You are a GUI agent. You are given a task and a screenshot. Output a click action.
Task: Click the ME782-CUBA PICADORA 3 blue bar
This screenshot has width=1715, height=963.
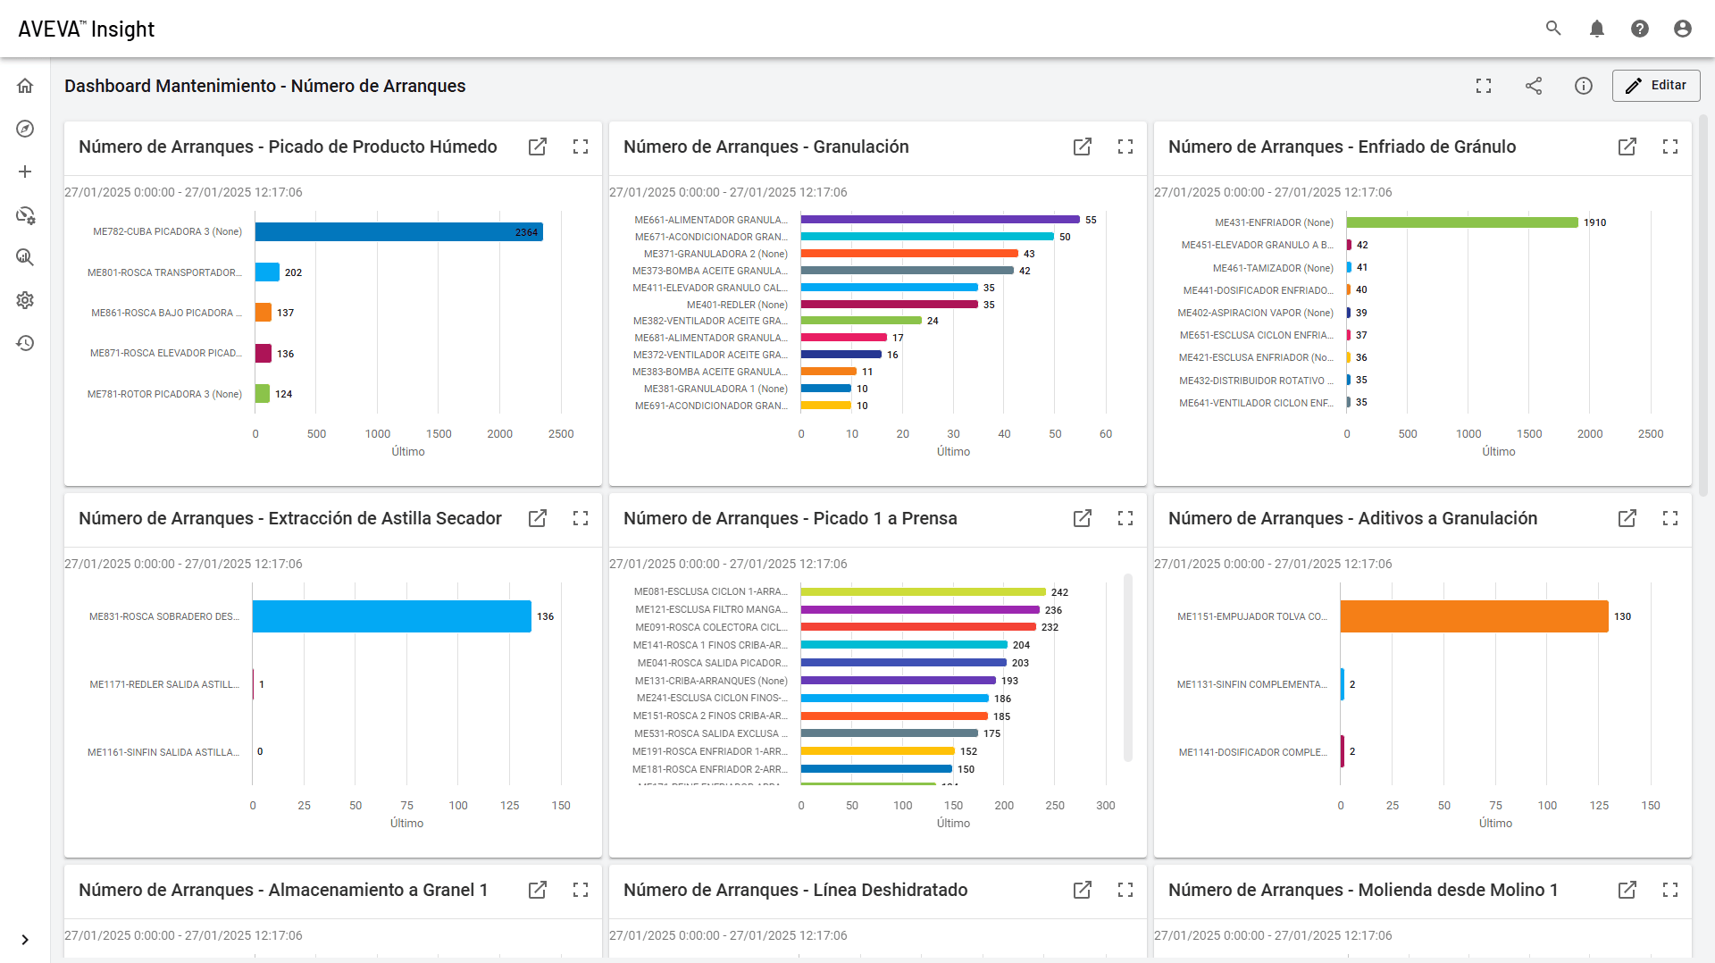[x=399, y=231]
